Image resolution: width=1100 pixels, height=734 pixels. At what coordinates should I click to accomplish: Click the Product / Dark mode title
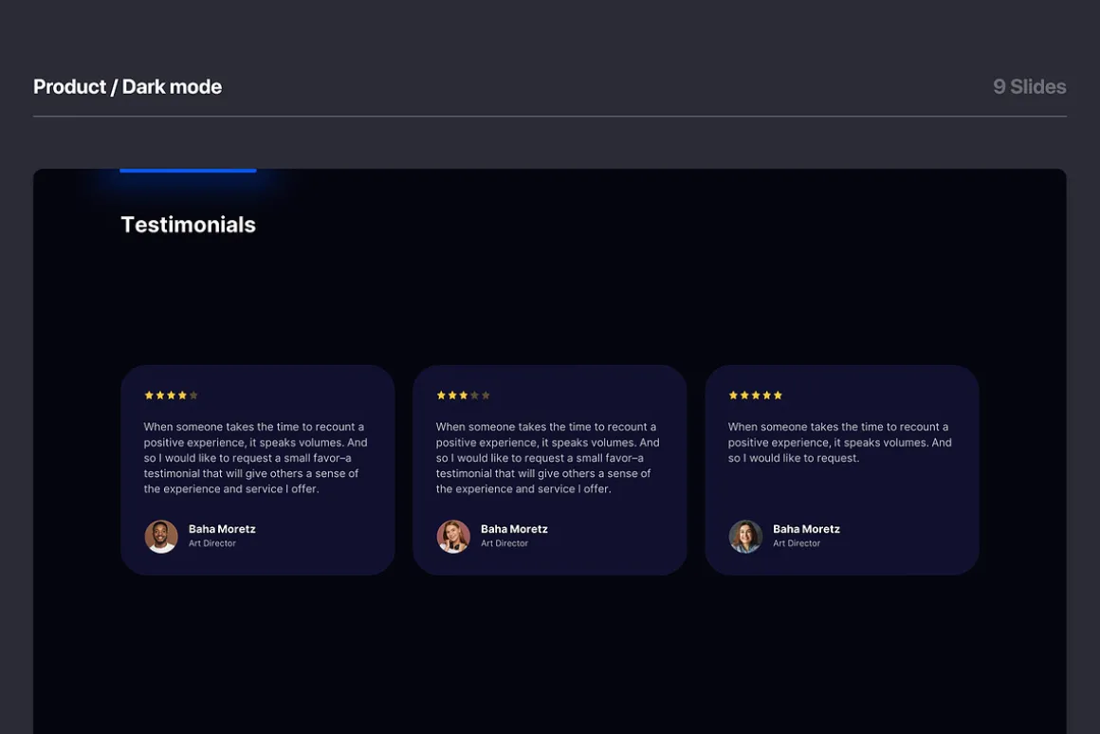pos(128,87)
